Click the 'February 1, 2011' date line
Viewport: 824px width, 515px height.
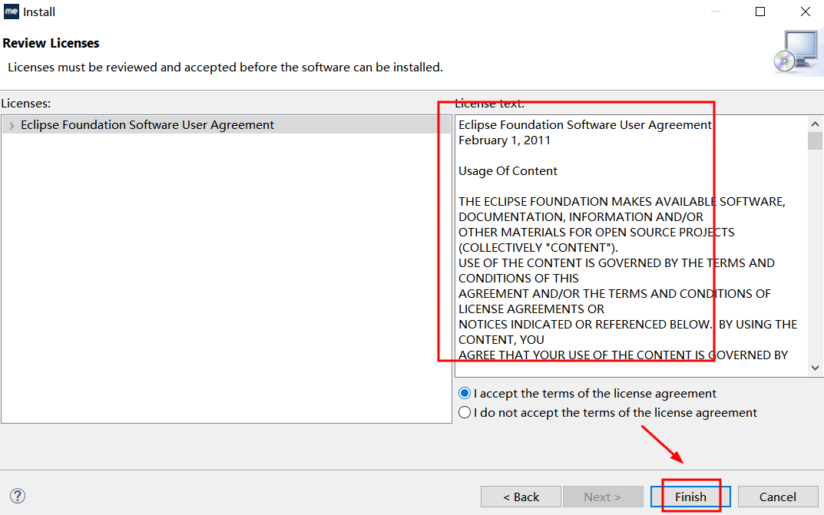click(505, 140)
